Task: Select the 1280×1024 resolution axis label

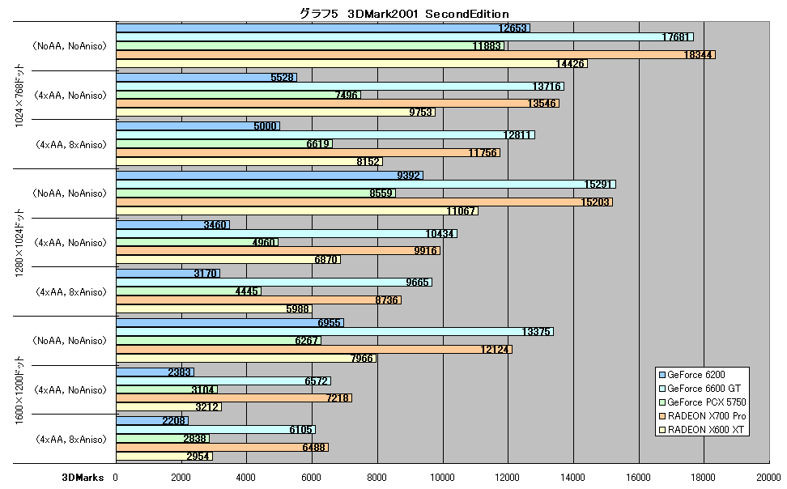Action: [19, 243]
